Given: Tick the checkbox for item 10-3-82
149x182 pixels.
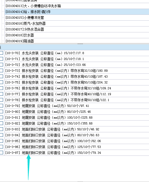Looking at the screenshot, I should tap(1, 123).
